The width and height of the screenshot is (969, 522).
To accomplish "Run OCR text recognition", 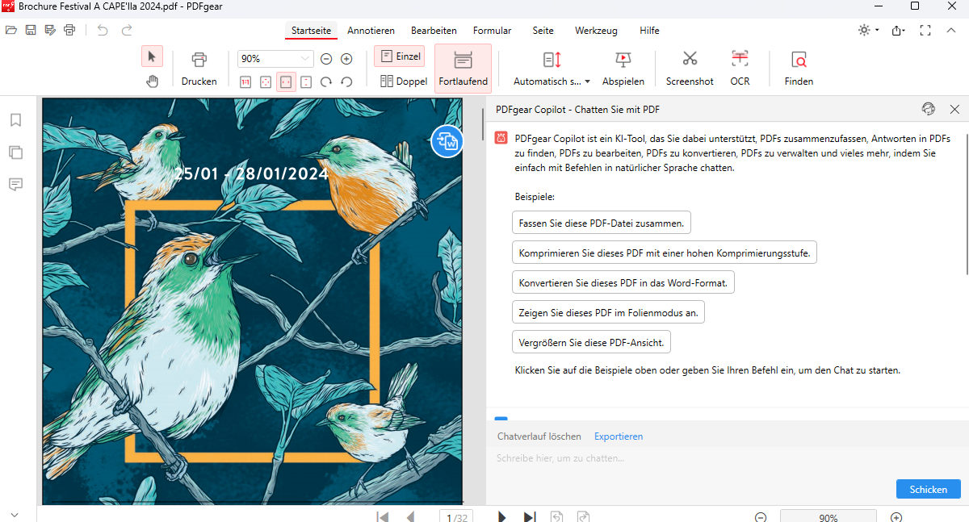I will click(740, 69).
